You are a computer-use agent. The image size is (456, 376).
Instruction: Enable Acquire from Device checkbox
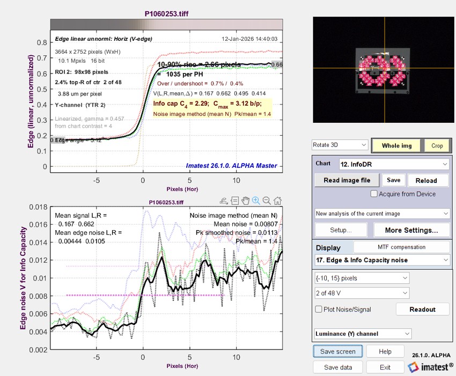(x=374, y=194)
